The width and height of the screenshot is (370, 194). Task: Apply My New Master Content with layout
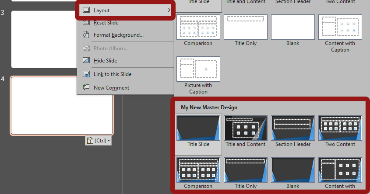click(340, 173)
